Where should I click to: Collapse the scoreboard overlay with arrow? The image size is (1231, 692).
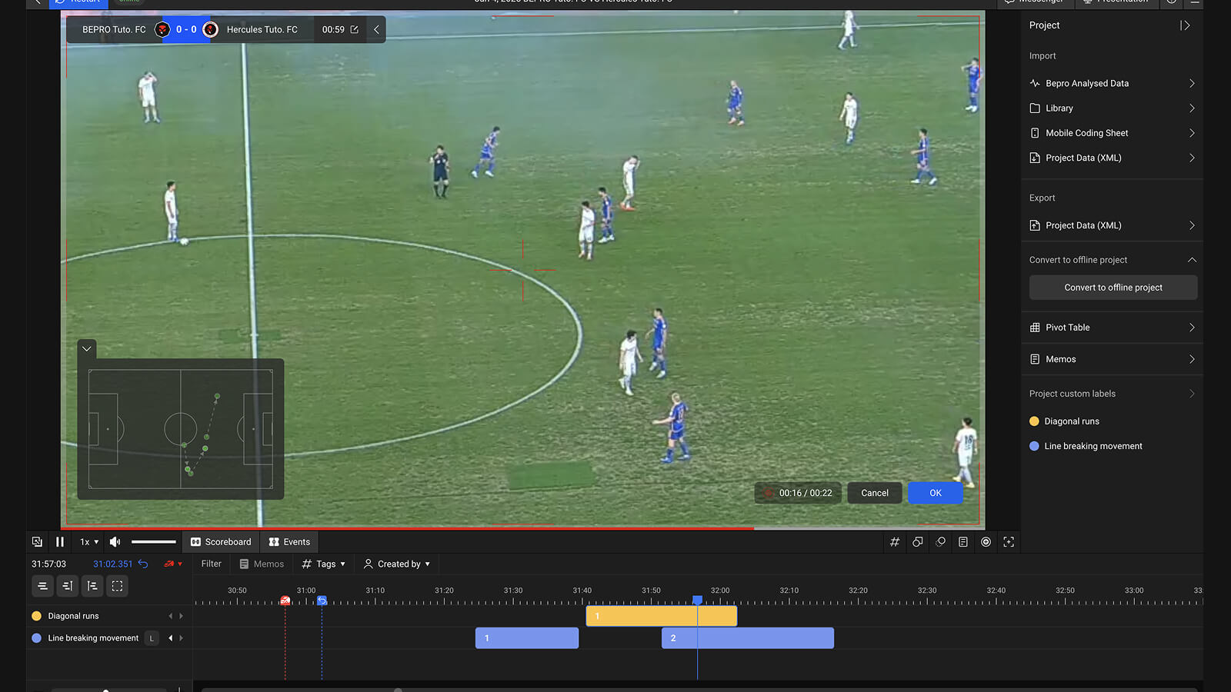376,30
